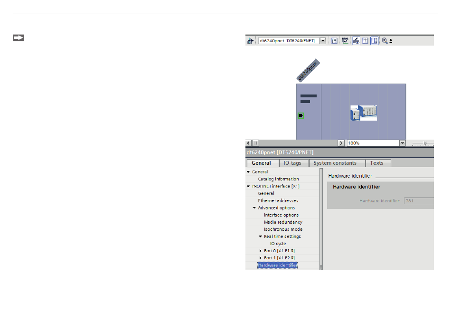This screenshot has height=312, width=451.
Task: Collapse the Real time settings node
Action: click(260, 236)
